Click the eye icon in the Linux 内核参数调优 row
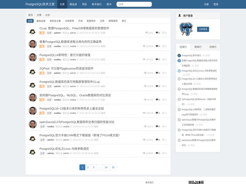 click(144, 153)
